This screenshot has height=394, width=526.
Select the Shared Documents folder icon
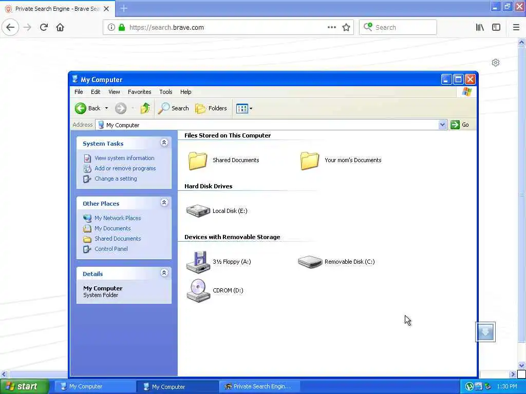[198, 161]
